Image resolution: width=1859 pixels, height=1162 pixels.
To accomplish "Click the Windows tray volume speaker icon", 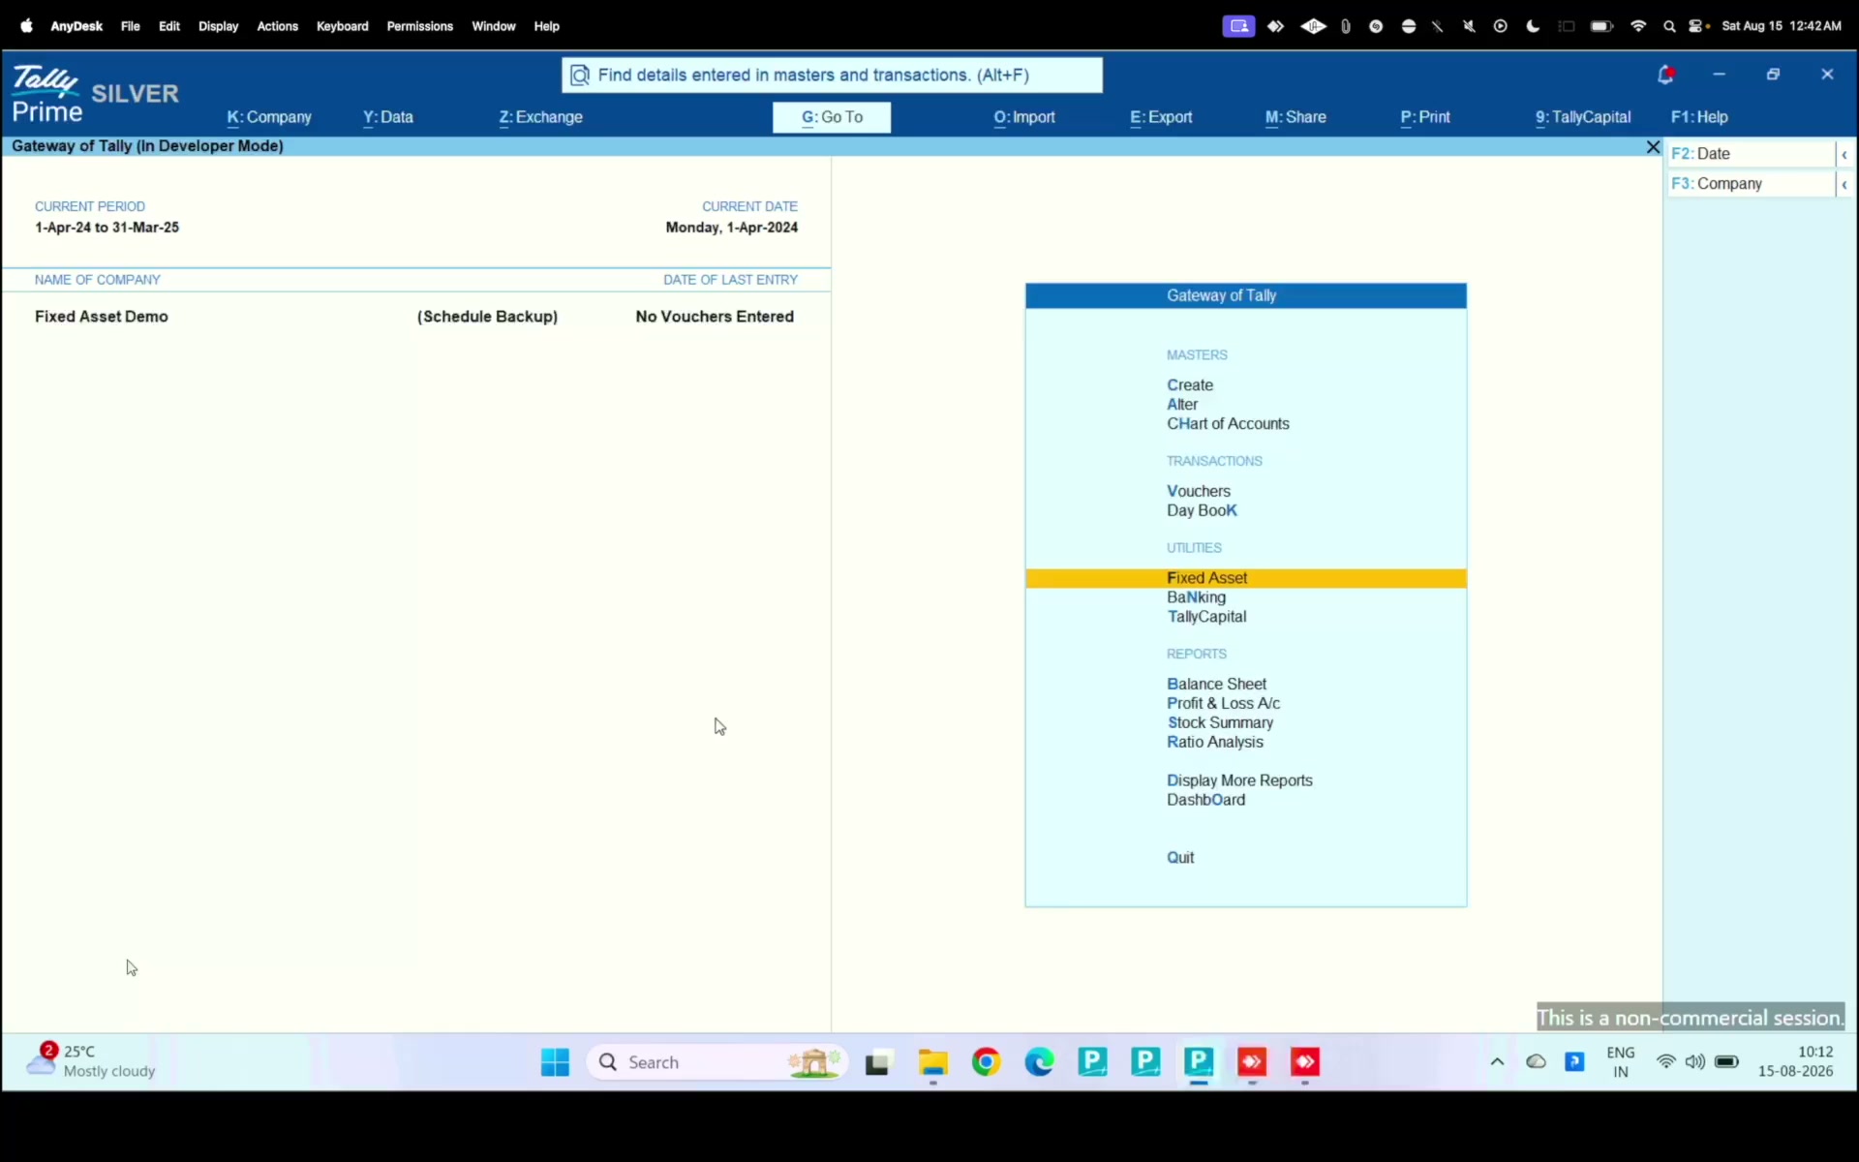I will pyautogui.click(x=1694, y=1062).
